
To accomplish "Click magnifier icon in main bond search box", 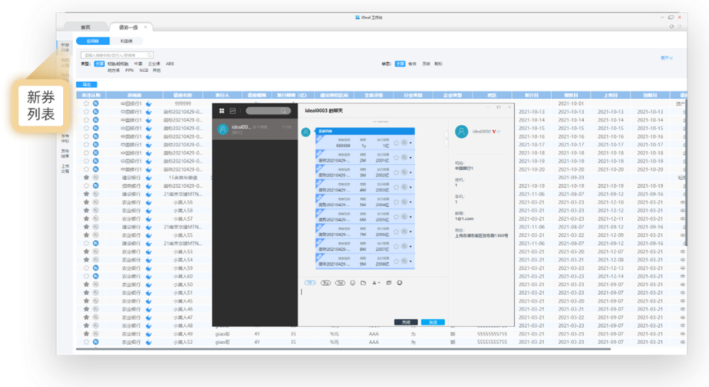I will [x=149, y=55].
